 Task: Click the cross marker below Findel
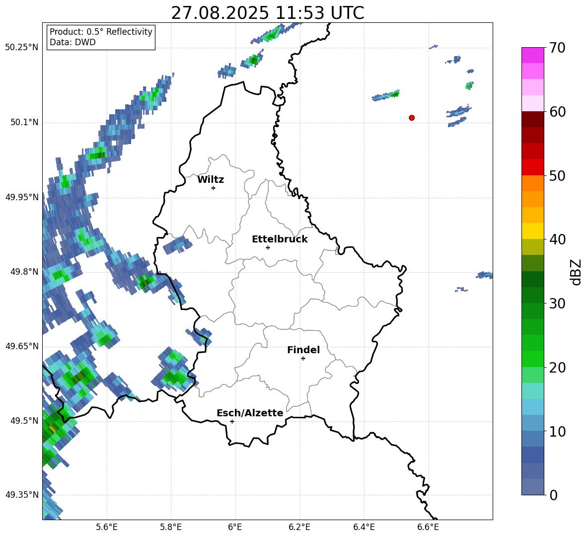[303, 359]
